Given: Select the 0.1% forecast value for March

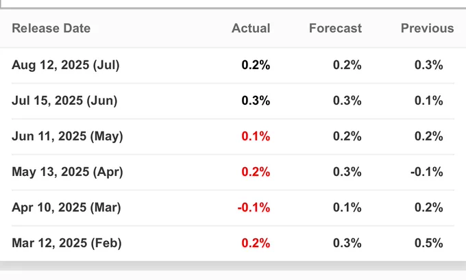Looking at the screenshot, I should (x=347, y=207).
